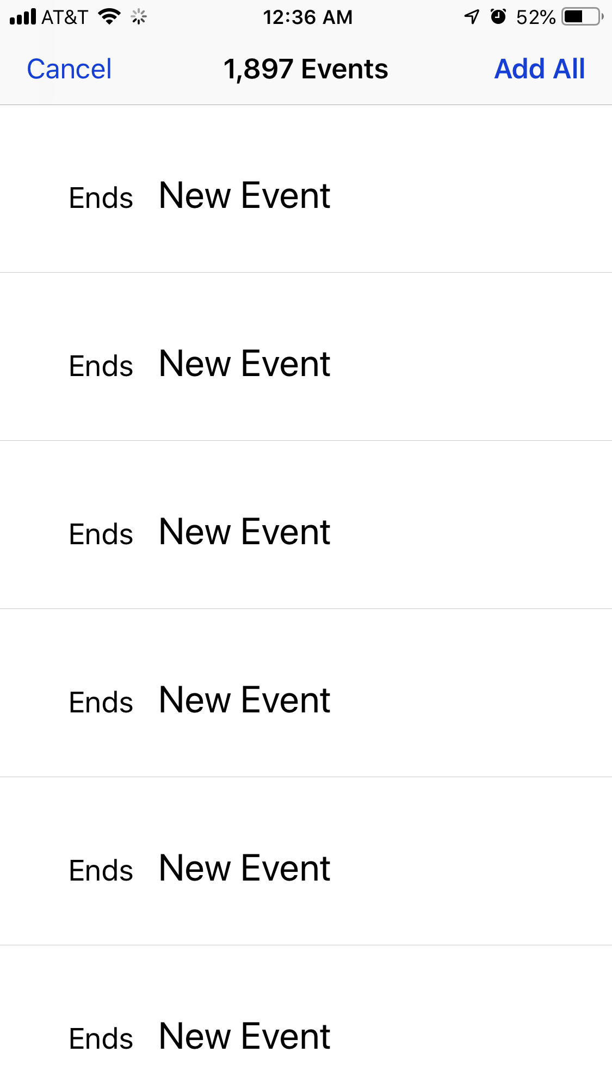Viewport: 612px width, 1089px height.
Task: Tap the battery icon
Action: click(x=583, y=17)
